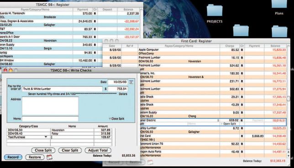Image resolution: width=294 pixels, height=168 pixels.
Task: Click the Ref # column header in First Card register
Action: click(x=130, y=46)
